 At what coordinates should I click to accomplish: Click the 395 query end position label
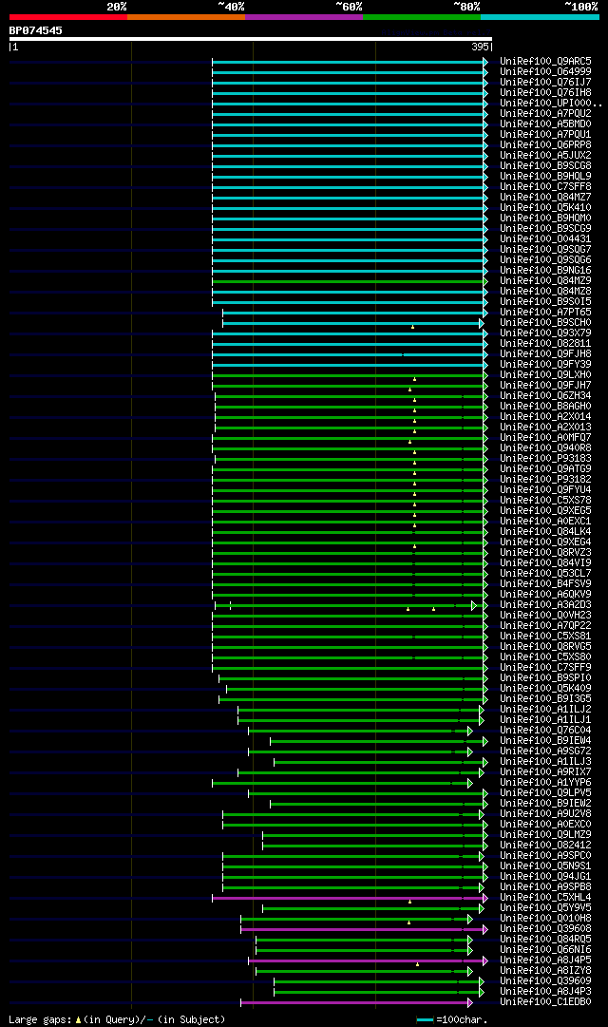pyautogui.click(x=480, y=48)
